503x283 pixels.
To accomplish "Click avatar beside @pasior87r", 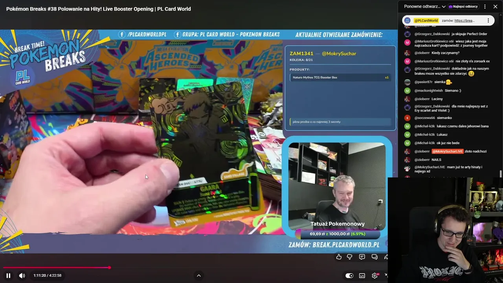I will coord(408,82).
